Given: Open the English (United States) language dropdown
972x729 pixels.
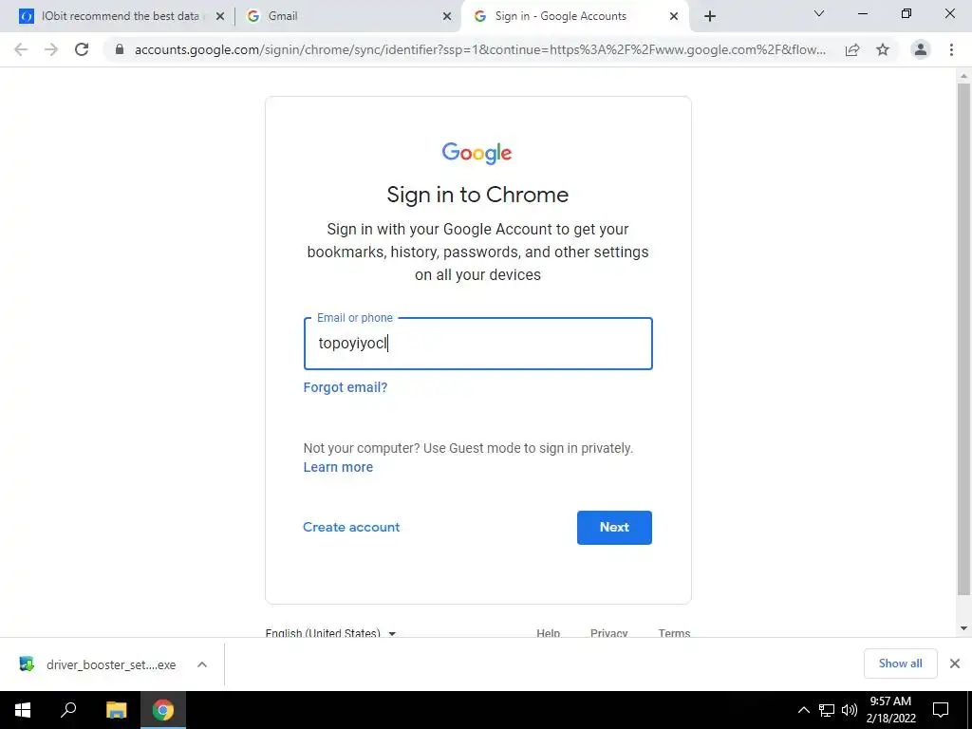Looking at the screenshot, I should pos(330,633).
